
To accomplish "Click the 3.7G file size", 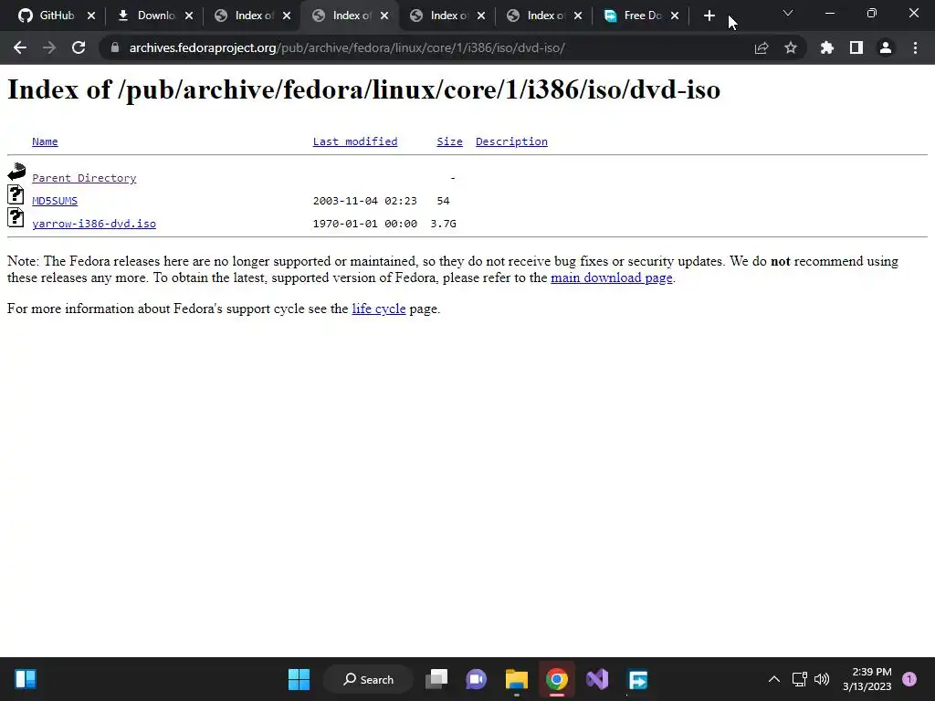I will [443, 224].
